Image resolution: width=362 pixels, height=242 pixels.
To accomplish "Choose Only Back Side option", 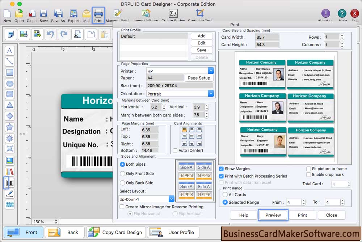I will coord(122,183).
